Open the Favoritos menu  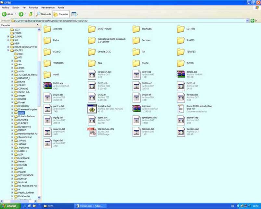[33, 7]
